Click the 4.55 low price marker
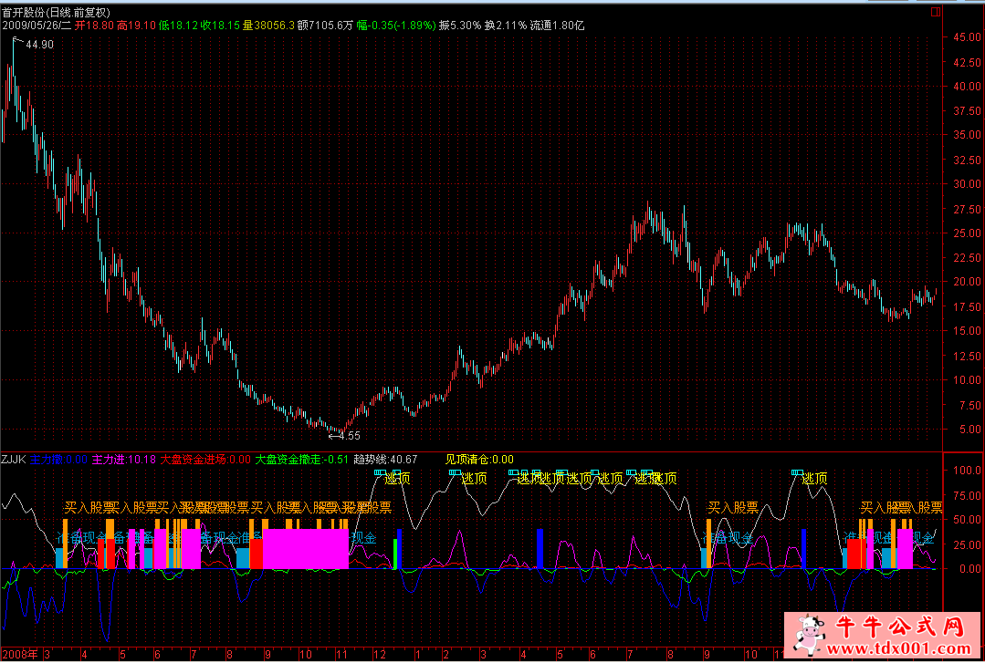The height and width of the screenshot is (663, 985). point(349,436)
